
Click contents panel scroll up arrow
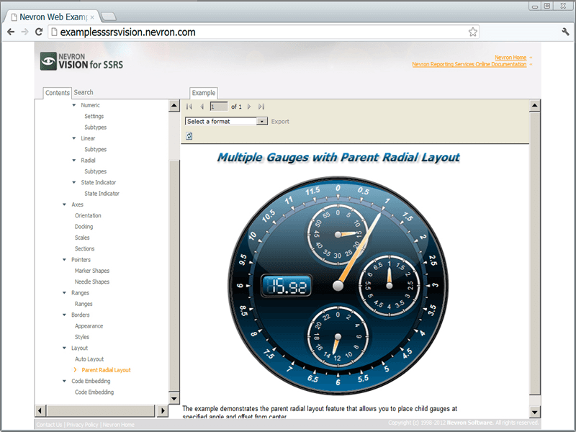[x=174, y=106]
